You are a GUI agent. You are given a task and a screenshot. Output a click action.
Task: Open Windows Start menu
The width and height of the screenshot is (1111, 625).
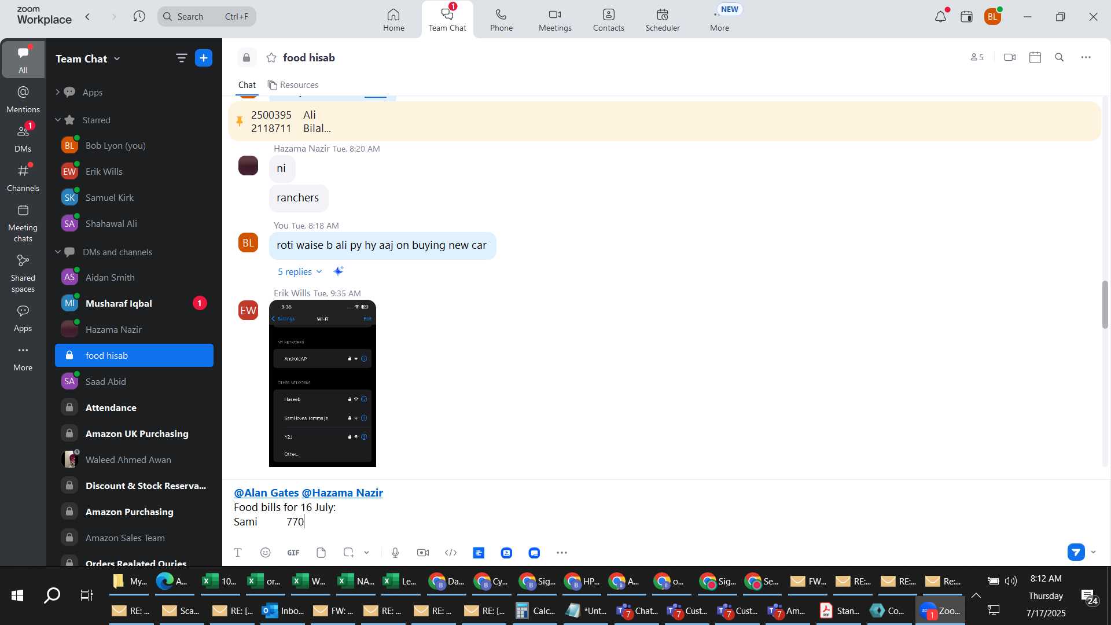17,595
